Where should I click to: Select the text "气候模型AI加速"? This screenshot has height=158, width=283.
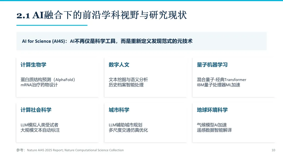(212, 125)
